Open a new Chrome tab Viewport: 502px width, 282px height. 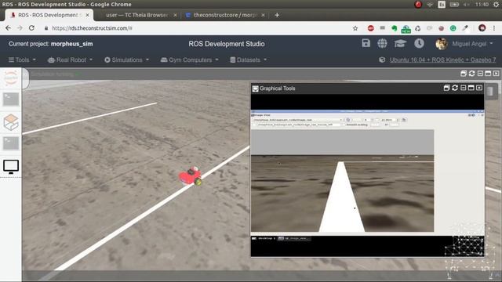point(277,15)
